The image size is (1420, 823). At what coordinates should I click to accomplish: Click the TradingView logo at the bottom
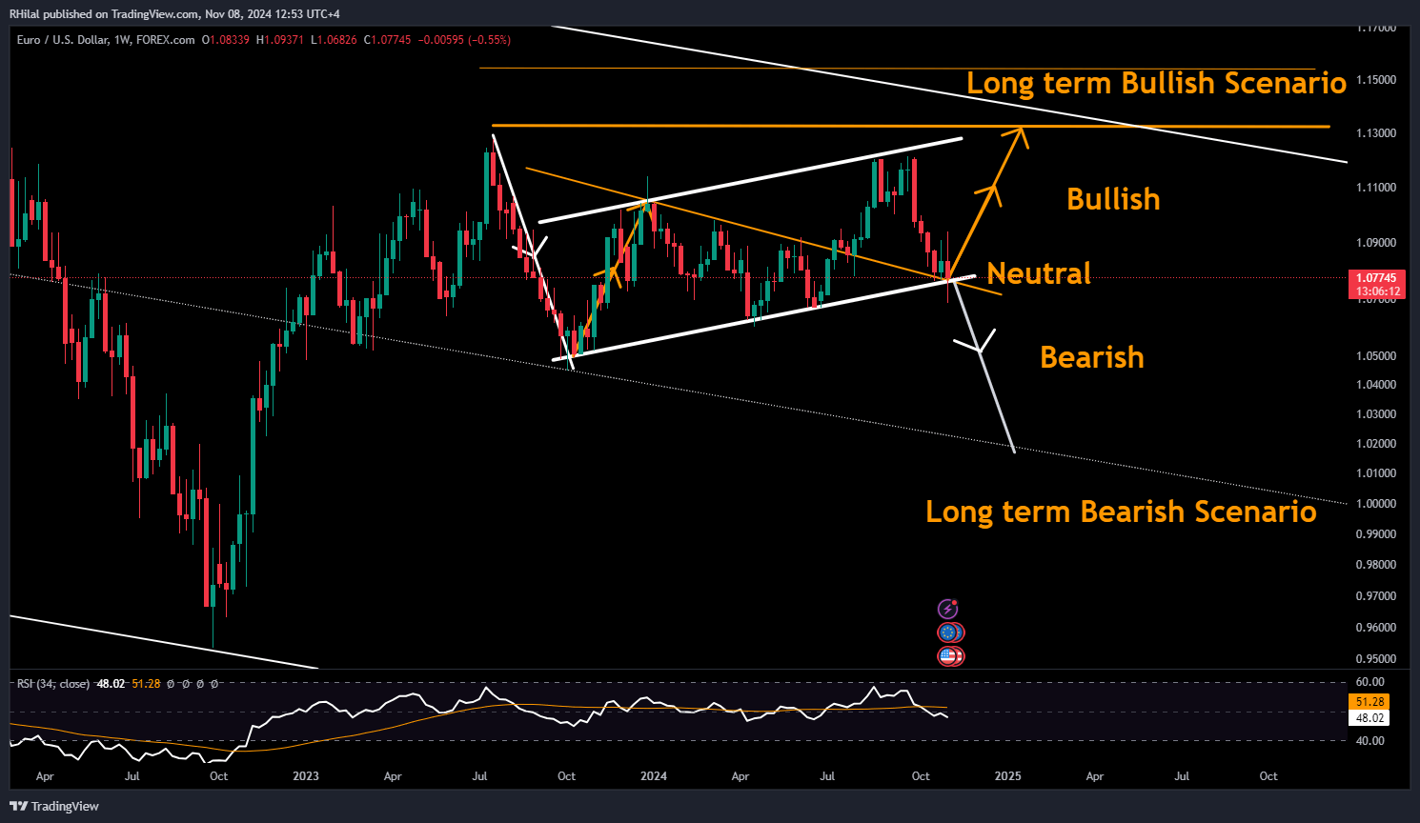[54, 806]
